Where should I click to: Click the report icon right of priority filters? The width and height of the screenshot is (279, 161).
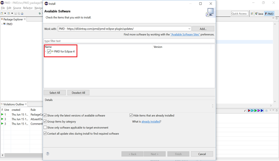267,110
